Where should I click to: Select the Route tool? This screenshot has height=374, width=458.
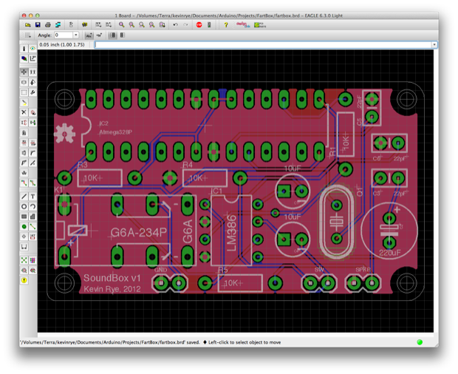(x=24, y=183)
